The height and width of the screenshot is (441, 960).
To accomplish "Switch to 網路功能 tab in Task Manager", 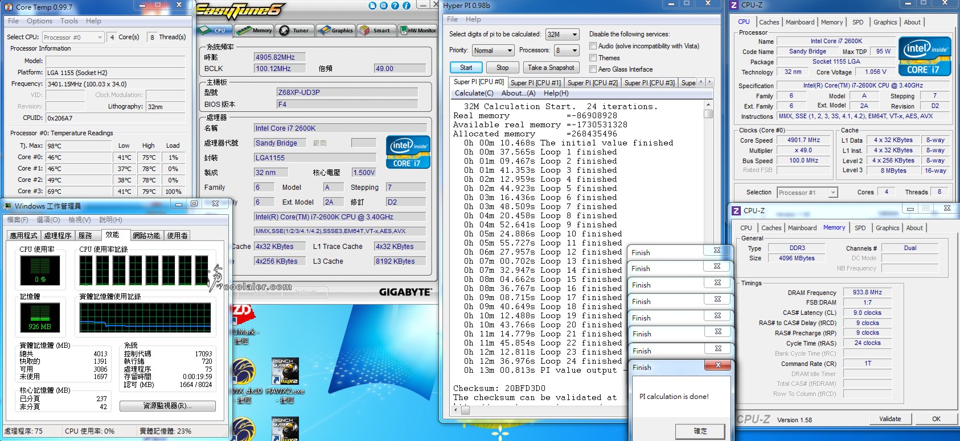I will (x=146, y=235).
